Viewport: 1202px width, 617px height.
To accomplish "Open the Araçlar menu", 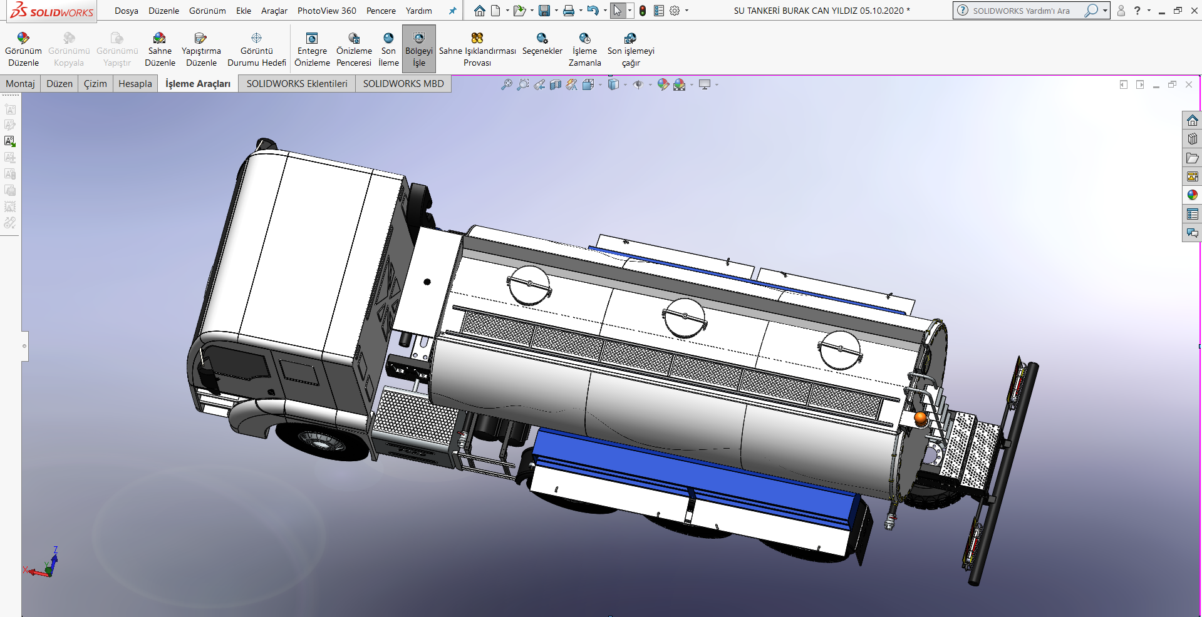I will pyautogui.click(x=274, y=11).
